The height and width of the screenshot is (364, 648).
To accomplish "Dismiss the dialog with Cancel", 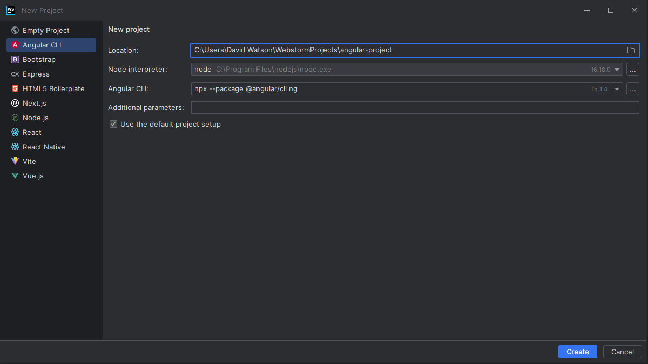I will (x=622, y=351).
